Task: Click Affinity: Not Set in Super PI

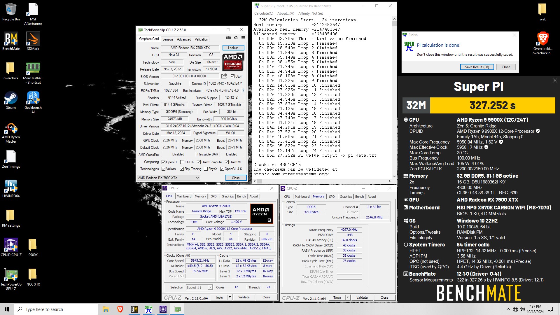Action: click(310, 13)
